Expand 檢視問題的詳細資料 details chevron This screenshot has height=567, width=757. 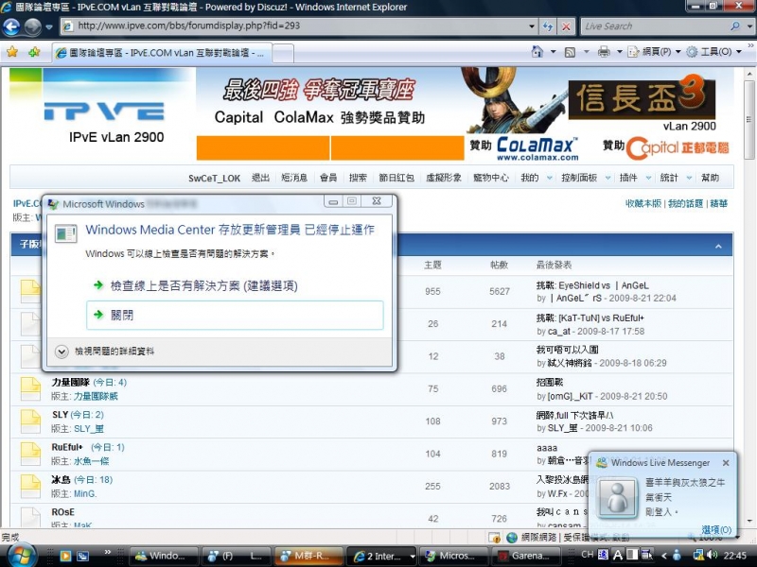click(x=62, y=352)
